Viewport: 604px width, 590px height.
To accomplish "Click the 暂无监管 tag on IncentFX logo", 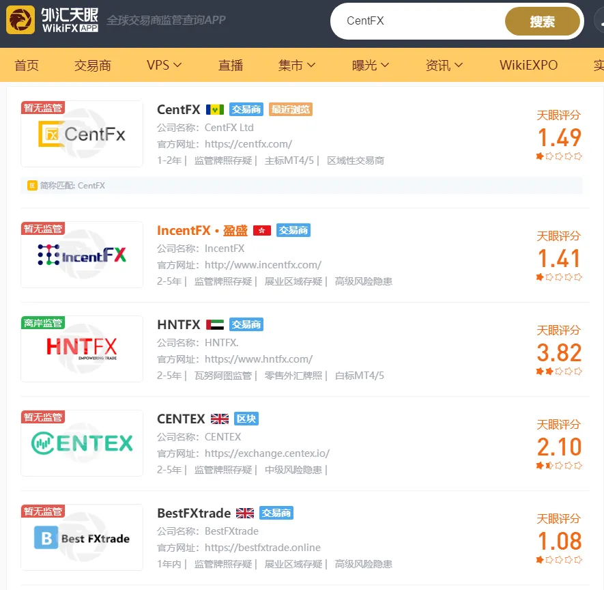I will (43, 229).
